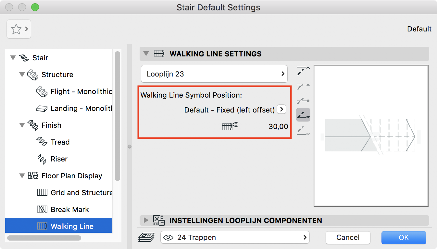Open the Looplijn 23 dropdown
This screenshot has height=249, width=437.
[214, 74]
